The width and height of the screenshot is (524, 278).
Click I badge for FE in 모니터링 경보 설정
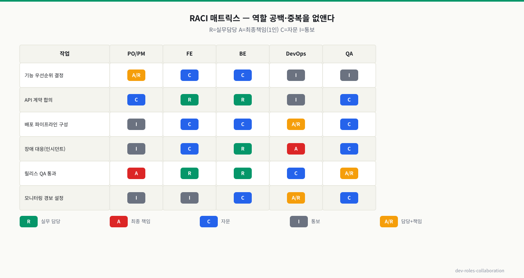pyautogui.click(x=190, y=198)
